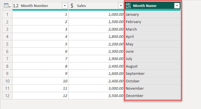Click the 3,000.00 sales cell
201x109 pixels.
(x=96, y=89)
